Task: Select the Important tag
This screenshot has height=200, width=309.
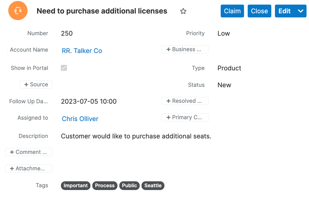Action: [x=76, y=185]
